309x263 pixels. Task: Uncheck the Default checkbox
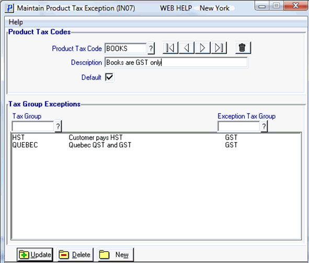109,77
